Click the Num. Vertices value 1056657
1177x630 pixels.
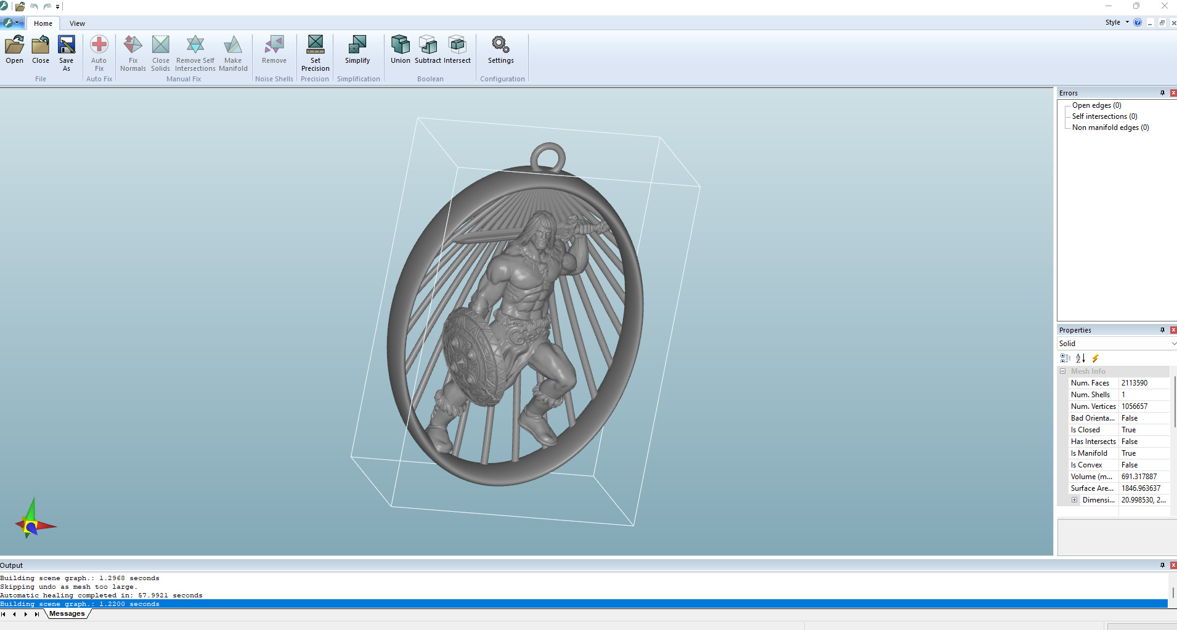pyautogui.click(x=1134, y=406)
